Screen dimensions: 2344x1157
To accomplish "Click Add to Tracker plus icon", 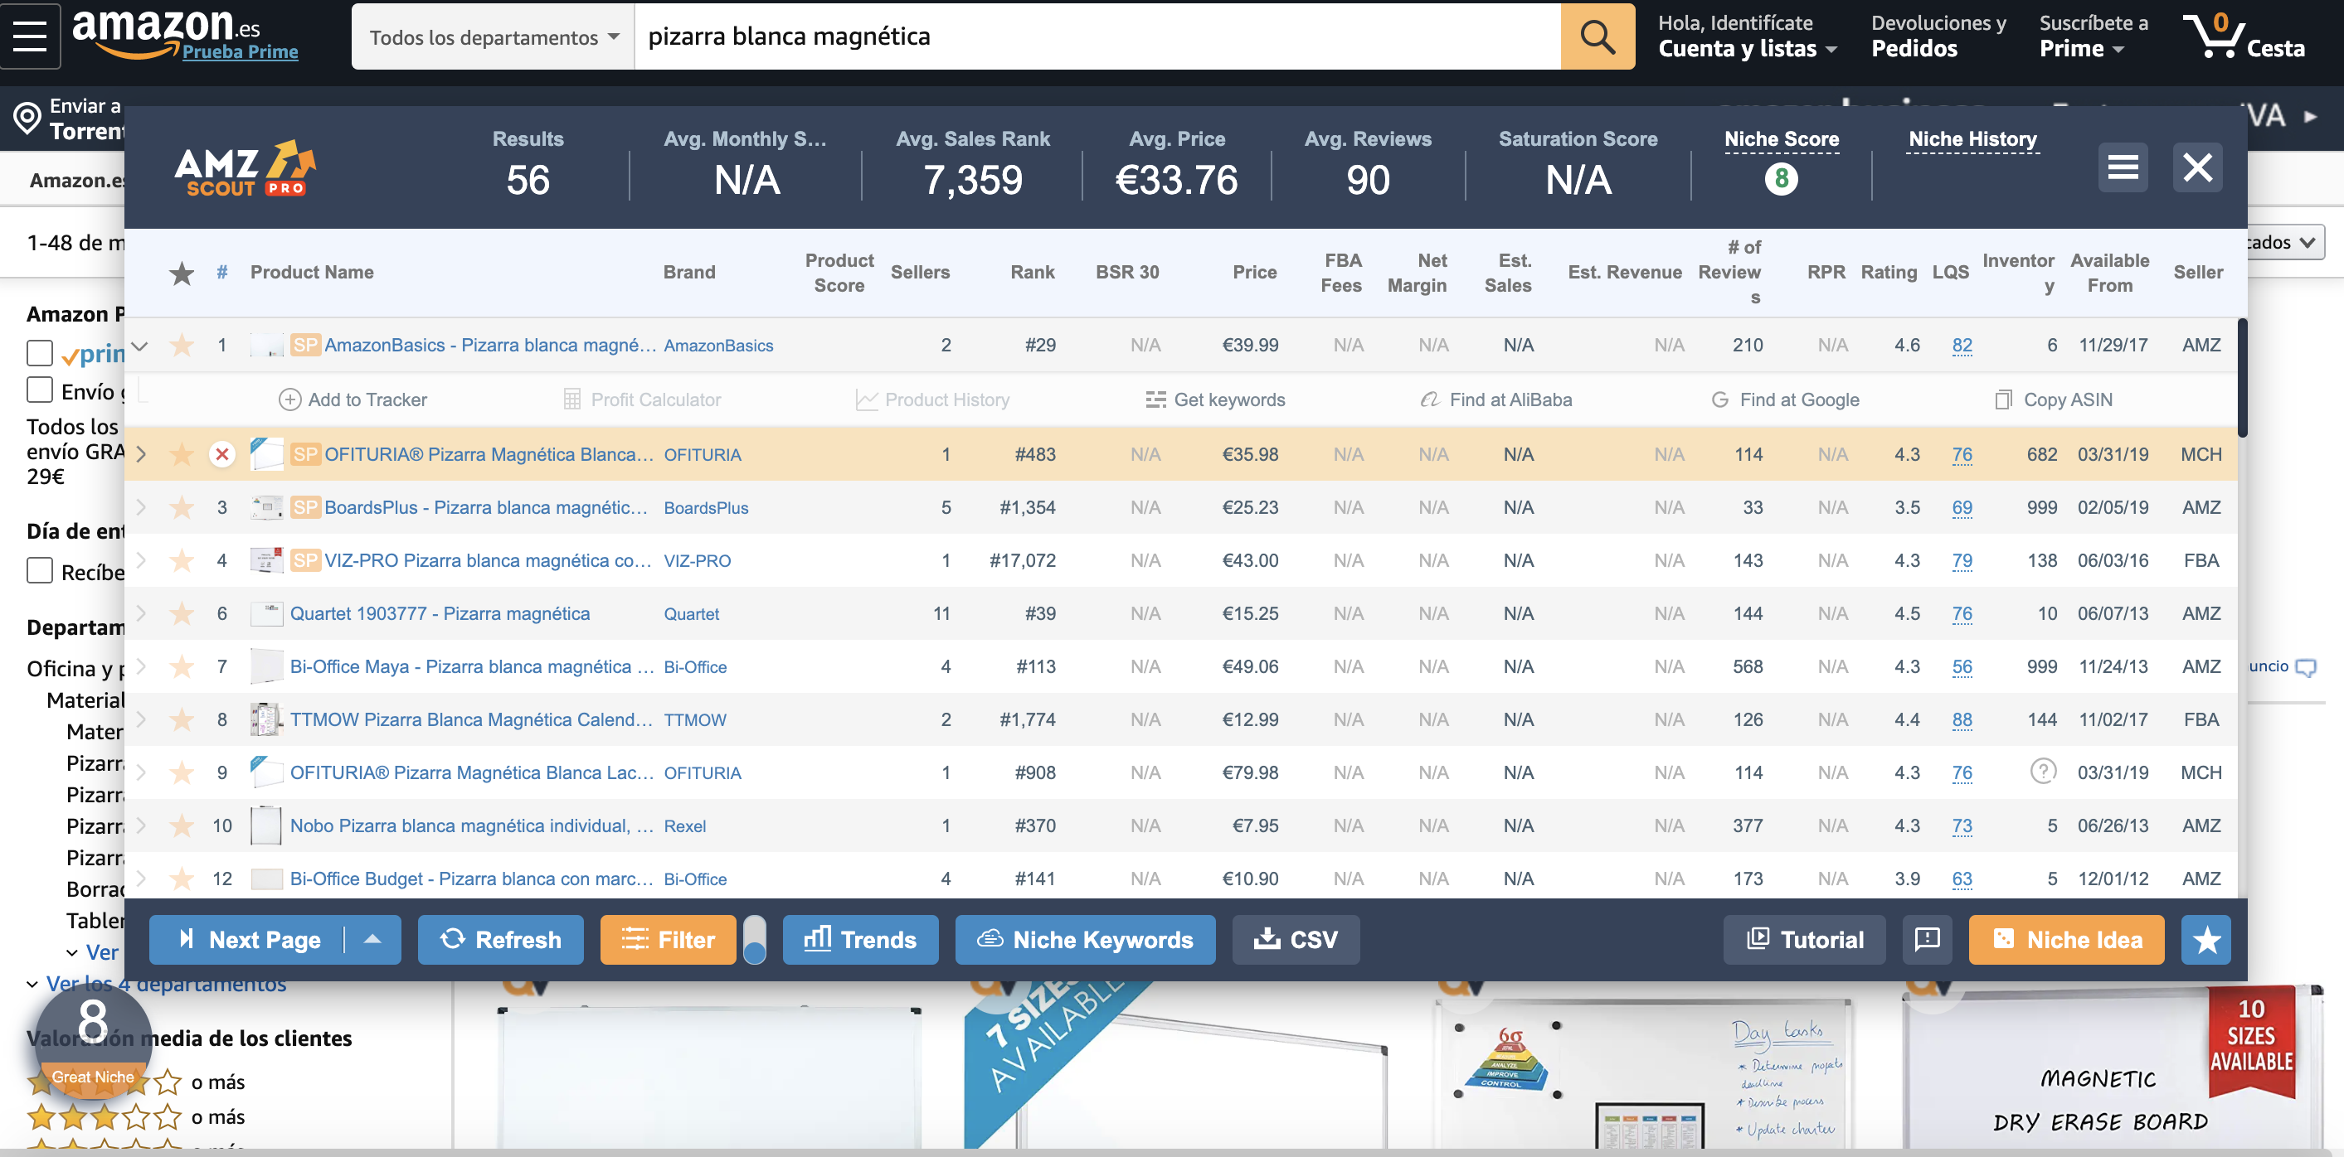I will point(289,400).
